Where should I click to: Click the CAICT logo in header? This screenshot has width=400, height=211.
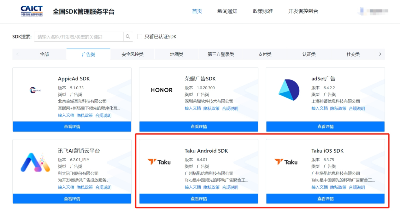(32, 11)
